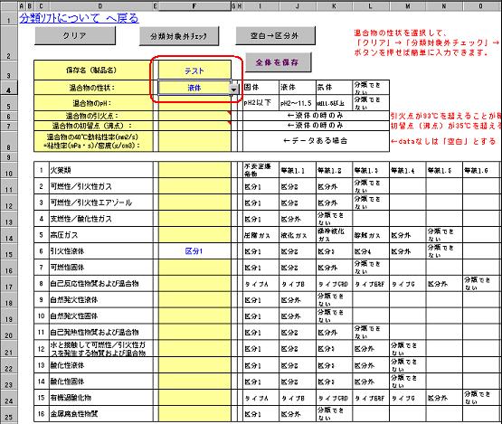The width and height of the screenshot is (502, 424).
Task: Click the クリア button
Action: [75, 35]
